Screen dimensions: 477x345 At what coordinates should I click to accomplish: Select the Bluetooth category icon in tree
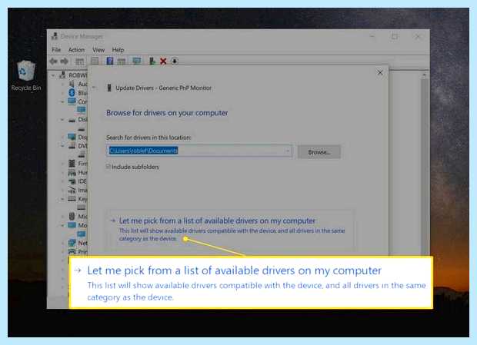(x=72, y=92)
